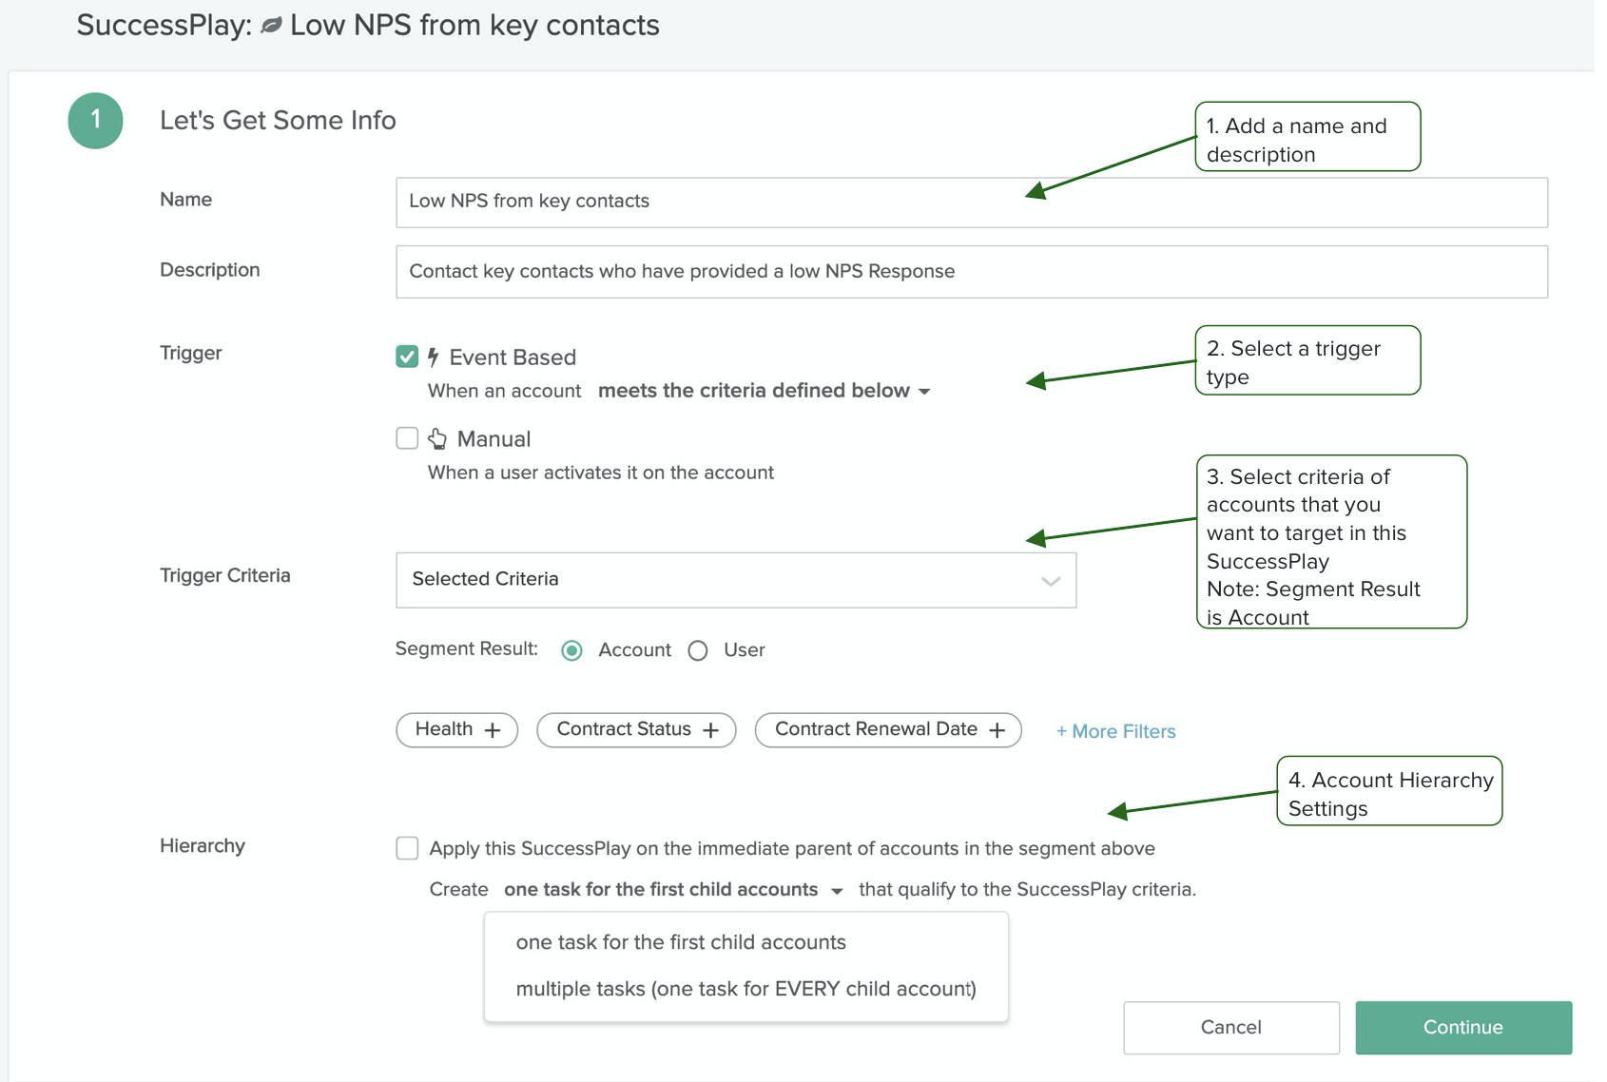Click the 'Name' field label
Image resolution: width=1607 pixels, height=1082 pixels.
tap(185, 200)
